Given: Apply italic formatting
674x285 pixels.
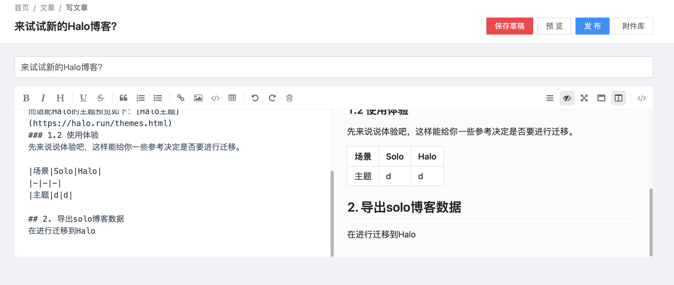Looking at the screenshot, I should [x=43, y=98].
